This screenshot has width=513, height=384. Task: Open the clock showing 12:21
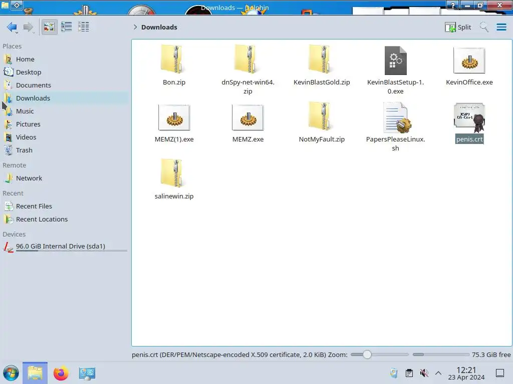click(466, 373)
